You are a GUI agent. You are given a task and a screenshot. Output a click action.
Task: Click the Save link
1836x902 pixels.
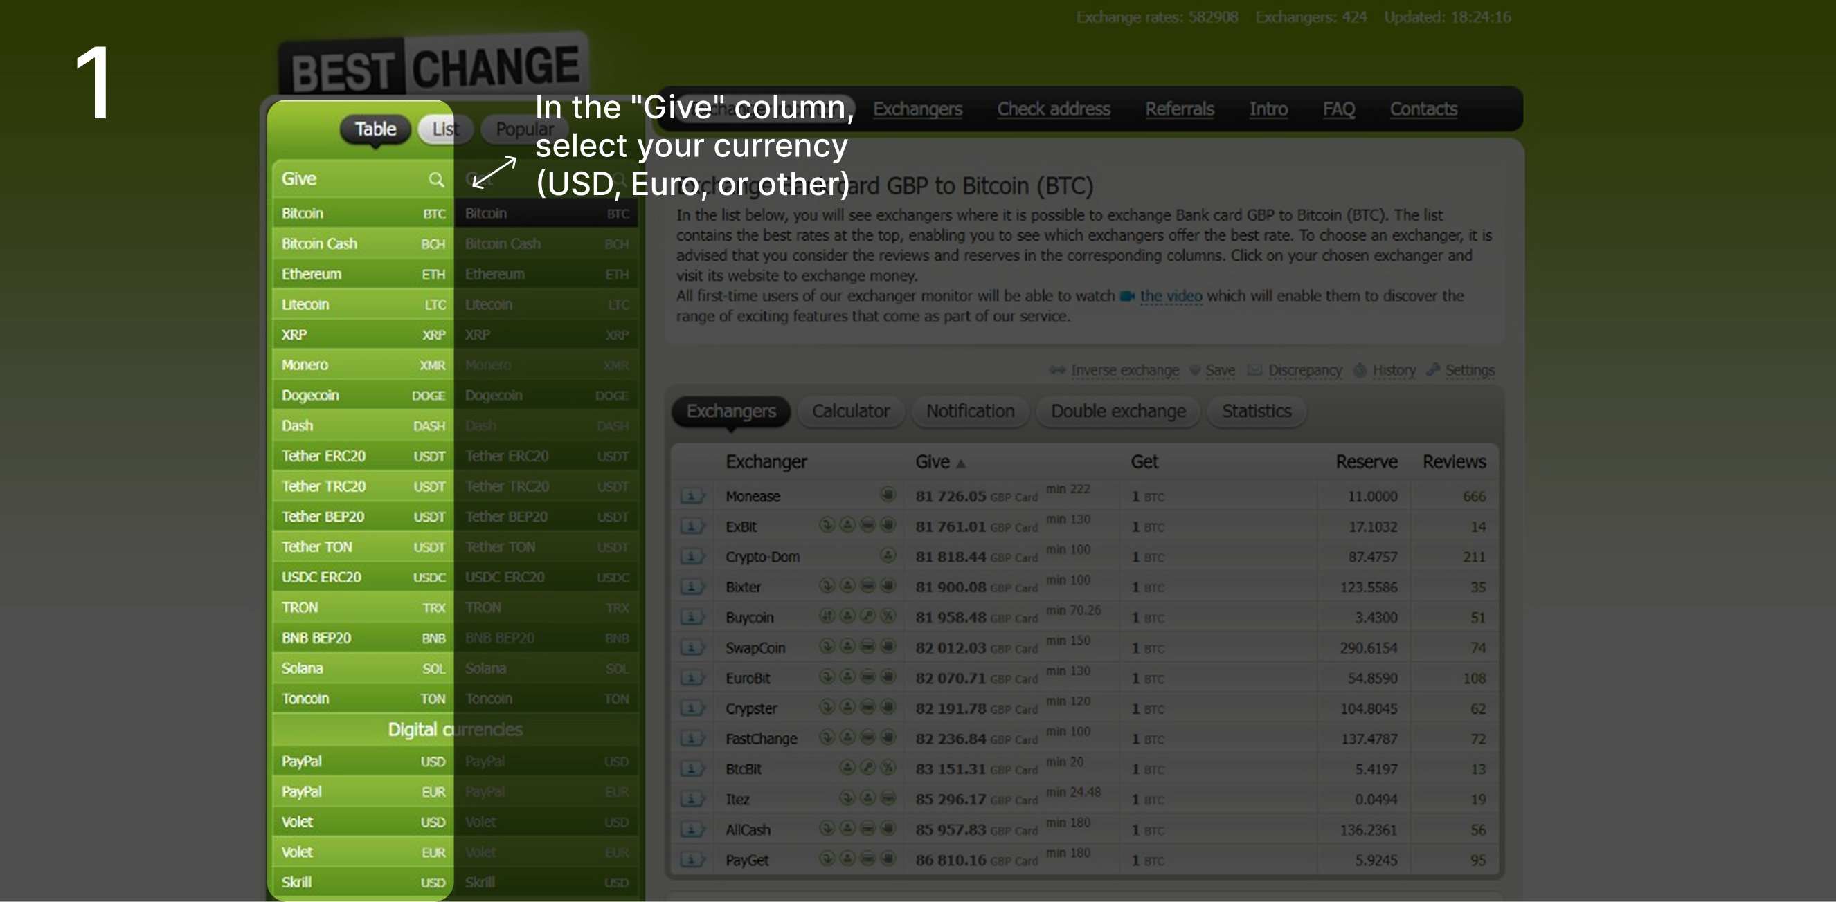click(1219, 371)
